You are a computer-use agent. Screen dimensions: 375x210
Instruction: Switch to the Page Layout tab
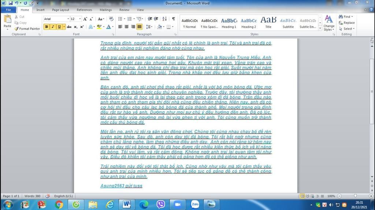point(60,10)
